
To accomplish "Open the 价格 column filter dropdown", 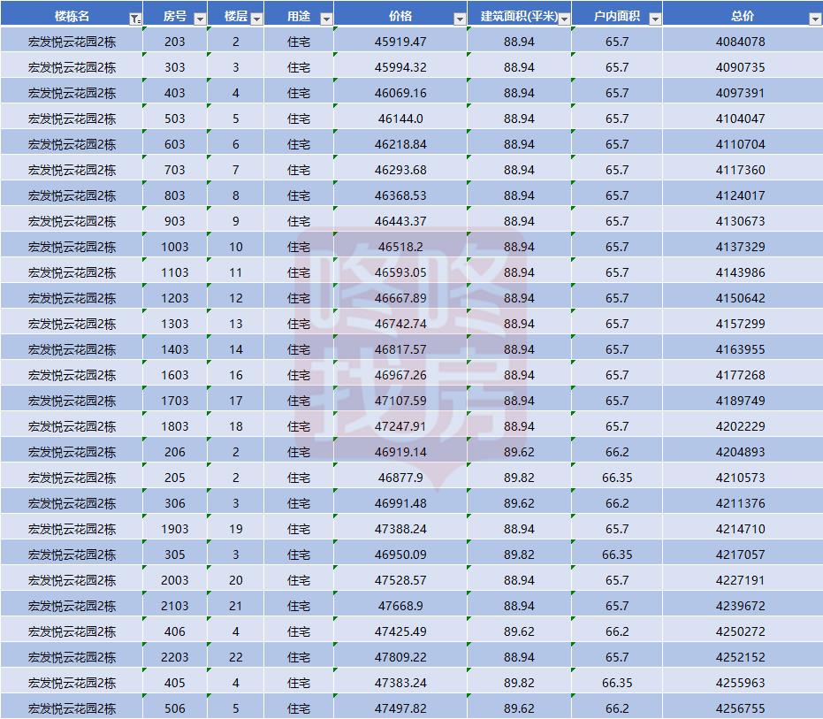I will (x=460, y=19).
